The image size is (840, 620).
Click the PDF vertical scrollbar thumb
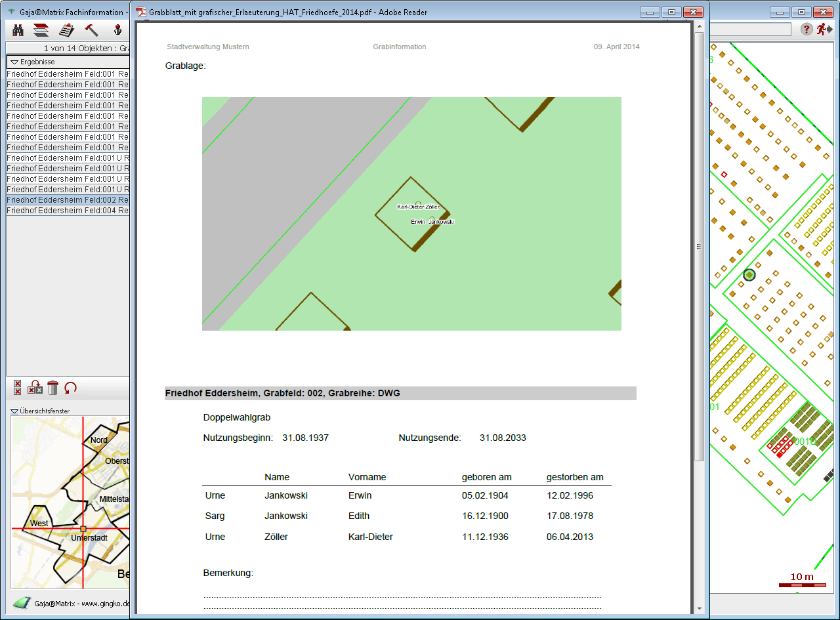click(700, 246)
